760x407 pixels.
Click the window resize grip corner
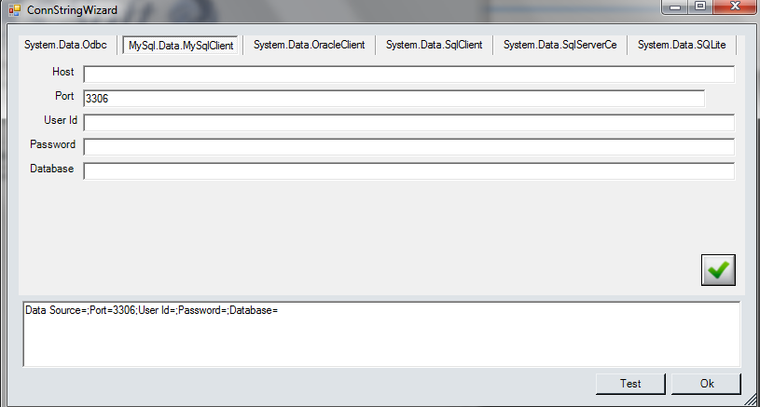click(x=751, y=400)
